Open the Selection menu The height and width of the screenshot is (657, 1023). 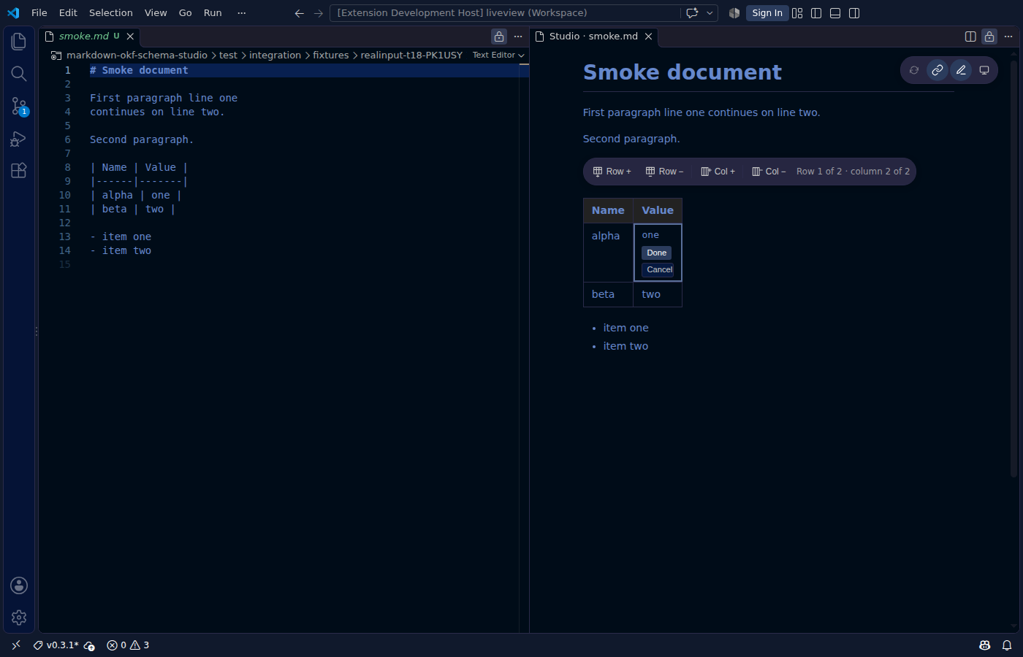111,13
